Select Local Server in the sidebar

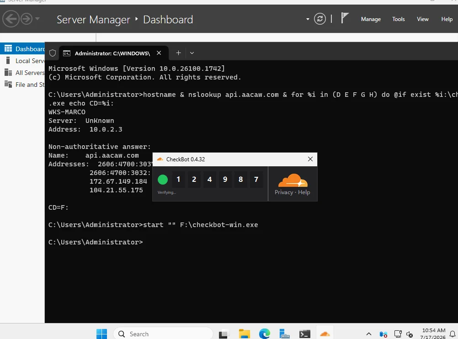[x=22, y=61]
